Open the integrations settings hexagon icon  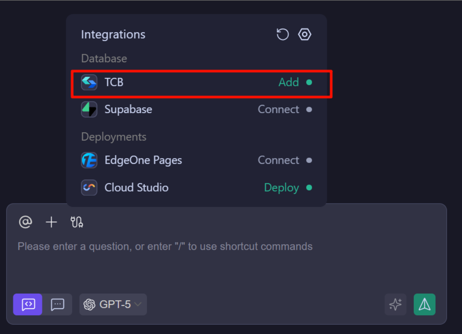click(304, 34)
